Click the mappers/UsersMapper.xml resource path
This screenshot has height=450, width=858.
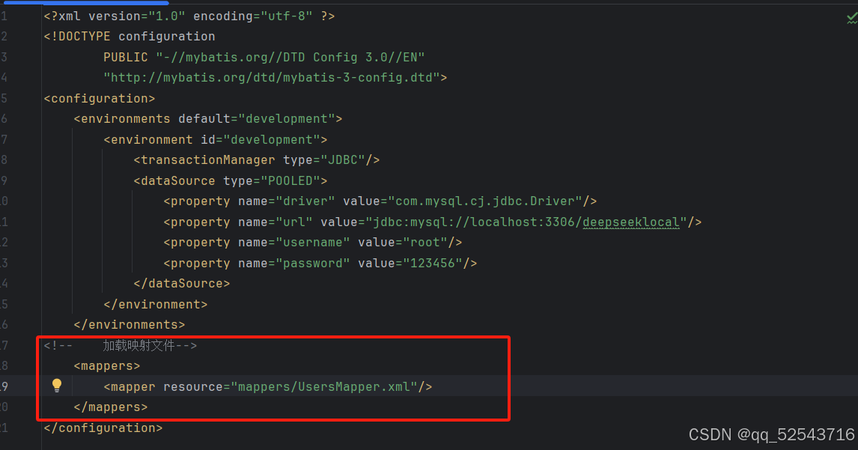pos(324,387)
